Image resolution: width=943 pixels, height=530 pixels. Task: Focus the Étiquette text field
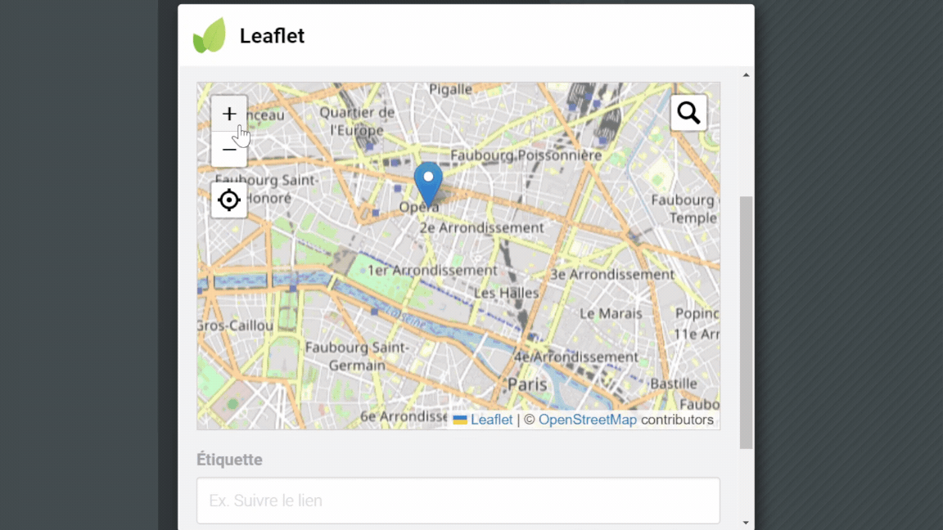pyautogui.click(x=458, y=501)
